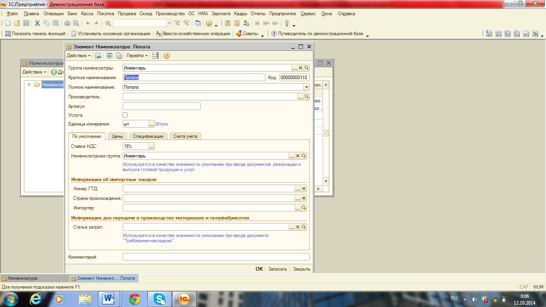Select Страна происхождения via ellipsis button
The image size is (546, 307).
pyautogui.click(x=298, y=198)
